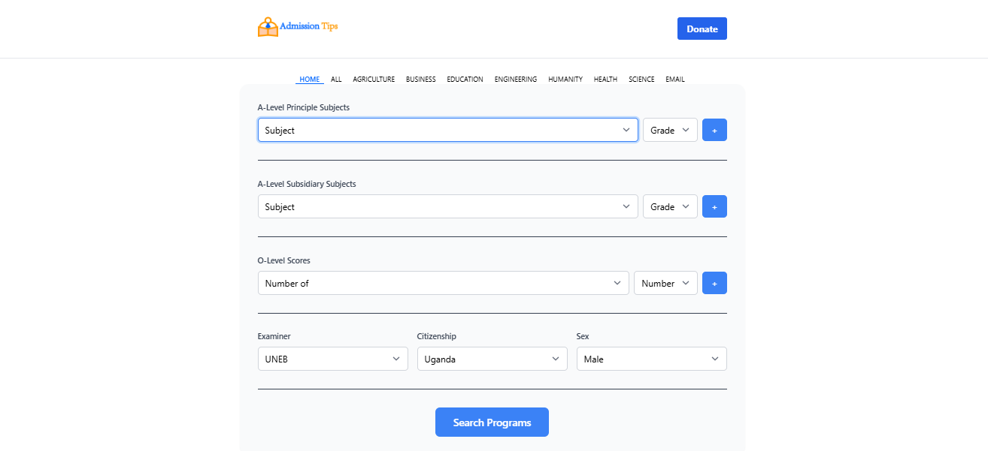This screenshot has height=451, width=988.
Task: Open the BUSINESS tab
Action: (x=421, y=80)
